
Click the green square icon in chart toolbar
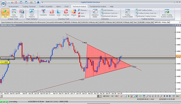[x=129, y=96]
